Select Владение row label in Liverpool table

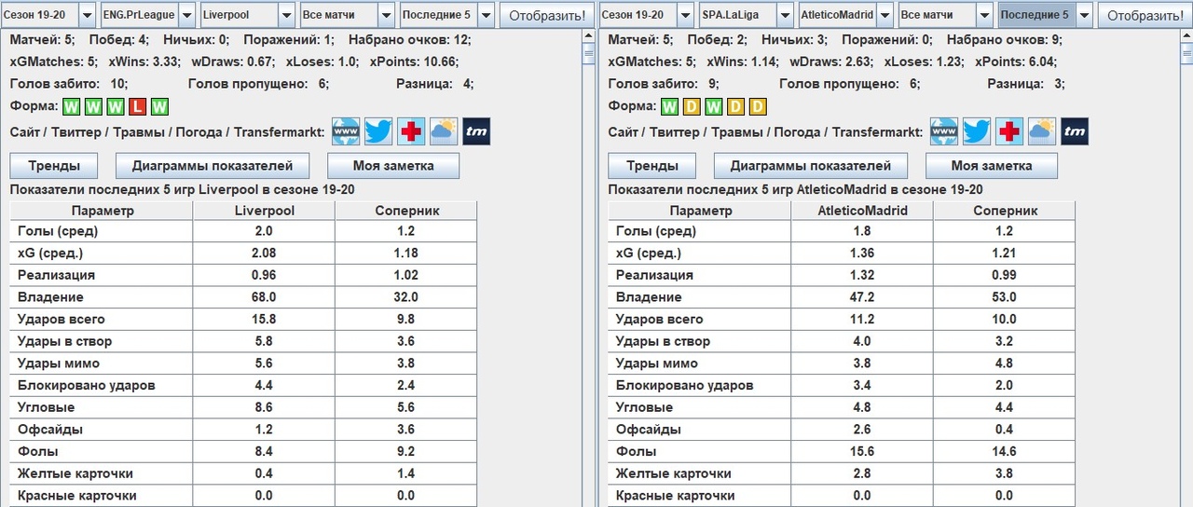point(49,297)
